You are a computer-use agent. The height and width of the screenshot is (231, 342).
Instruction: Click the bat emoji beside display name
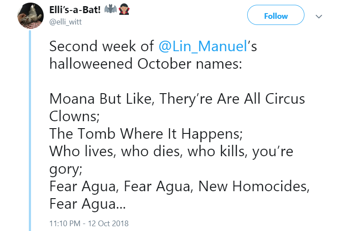pyautogui.click(x=112, y=10)
